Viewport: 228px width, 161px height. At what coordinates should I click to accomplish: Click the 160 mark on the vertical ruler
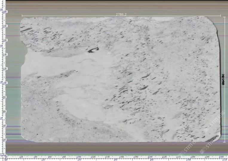pyautogui.click(x=5, y=40)
